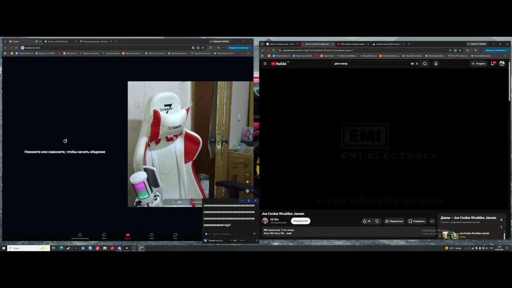This screenshot has height=288, width=512.
Task: Open Microsoft Edge from the taskbar
Action: point(61,248)
